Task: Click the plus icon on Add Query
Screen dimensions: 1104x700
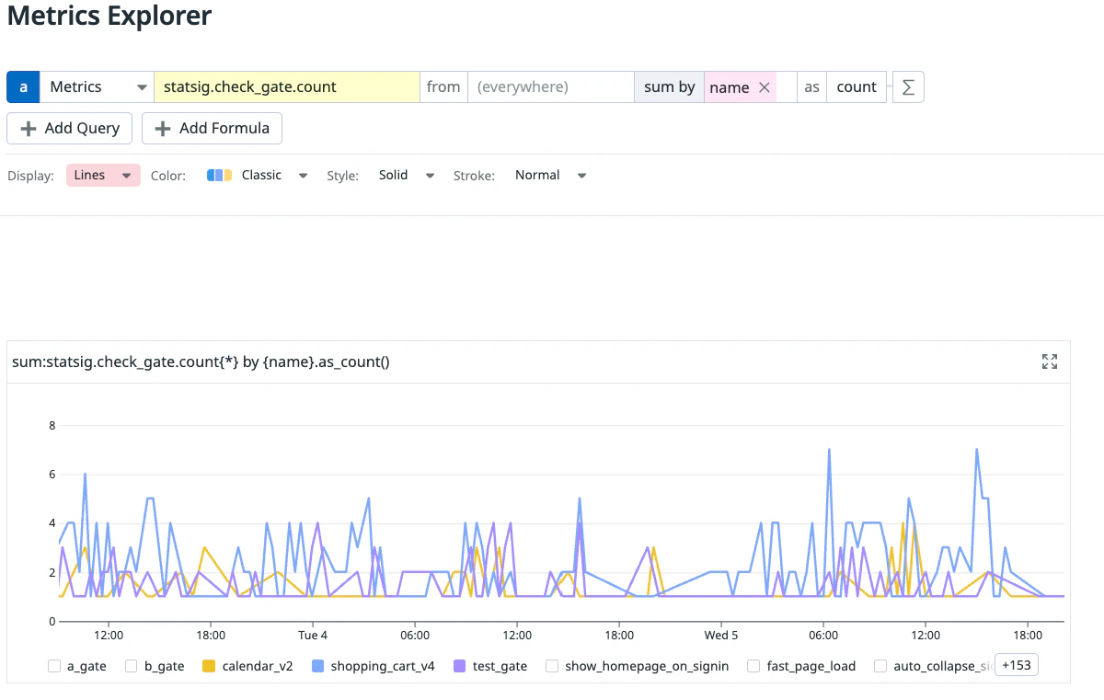Action: pos(30,128)
